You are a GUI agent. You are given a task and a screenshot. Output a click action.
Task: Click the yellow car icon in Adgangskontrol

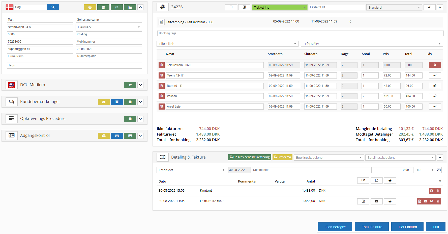coord(104,136)
